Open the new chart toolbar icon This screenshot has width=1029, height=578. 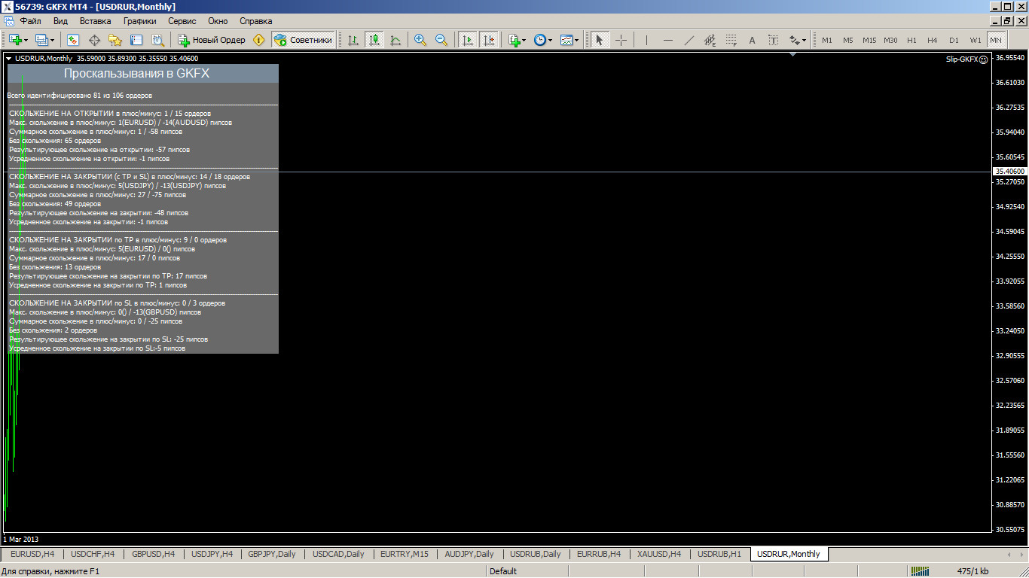point(15,40)
